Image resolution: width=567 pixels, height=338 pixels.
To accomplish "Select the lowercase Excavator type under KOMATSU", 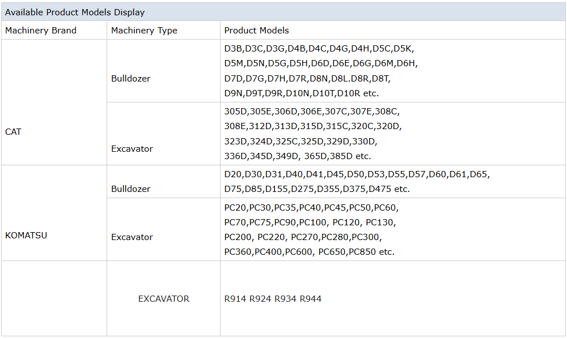I will [132, 237].
